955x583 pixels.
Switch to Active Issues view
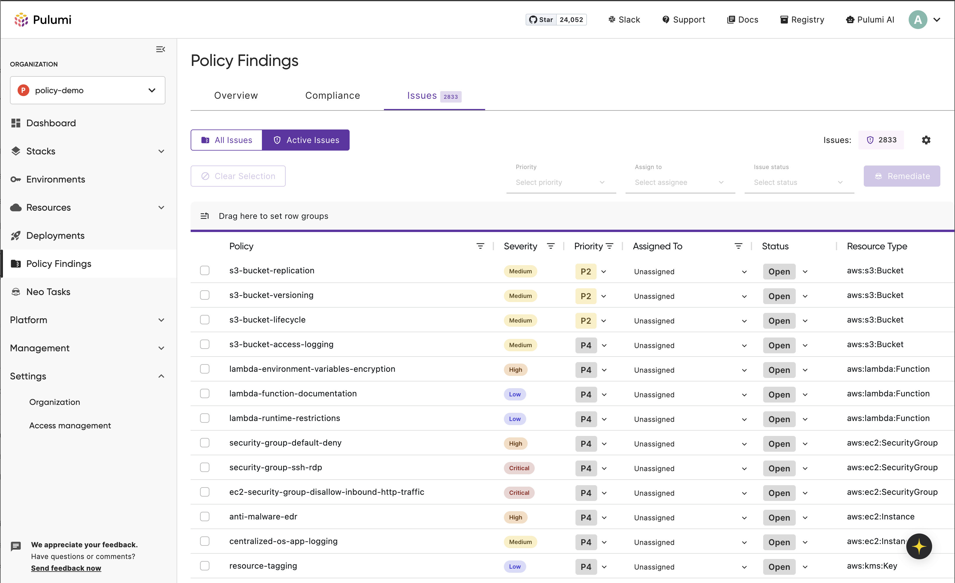(x=306, y=140)
